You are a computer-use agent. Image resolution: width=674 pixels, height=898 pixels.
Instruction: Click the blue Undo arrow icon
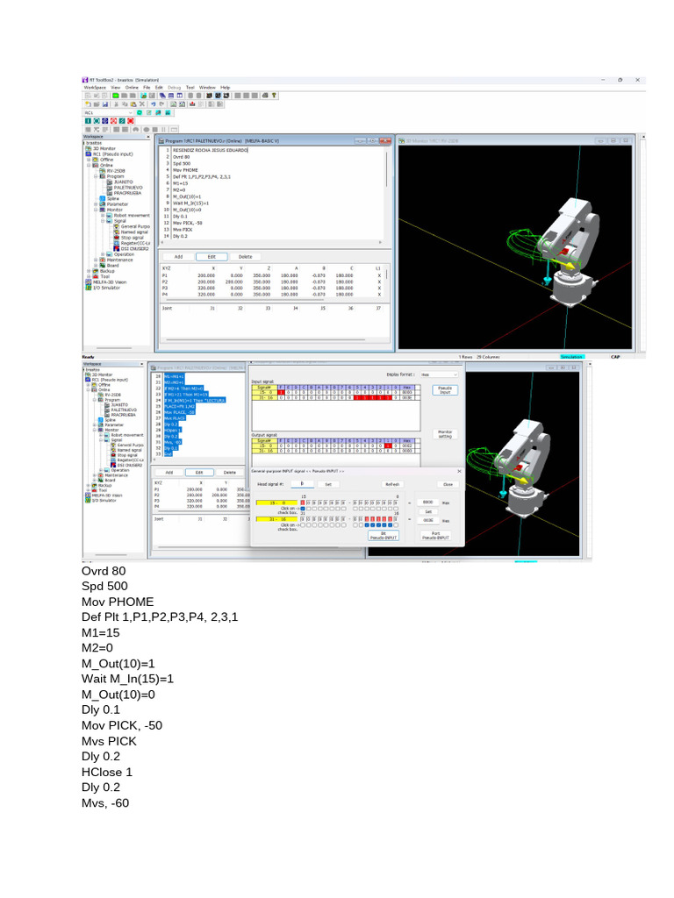point(154,104)
